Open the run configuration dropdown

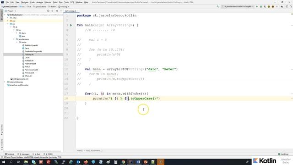click(238, 6)
